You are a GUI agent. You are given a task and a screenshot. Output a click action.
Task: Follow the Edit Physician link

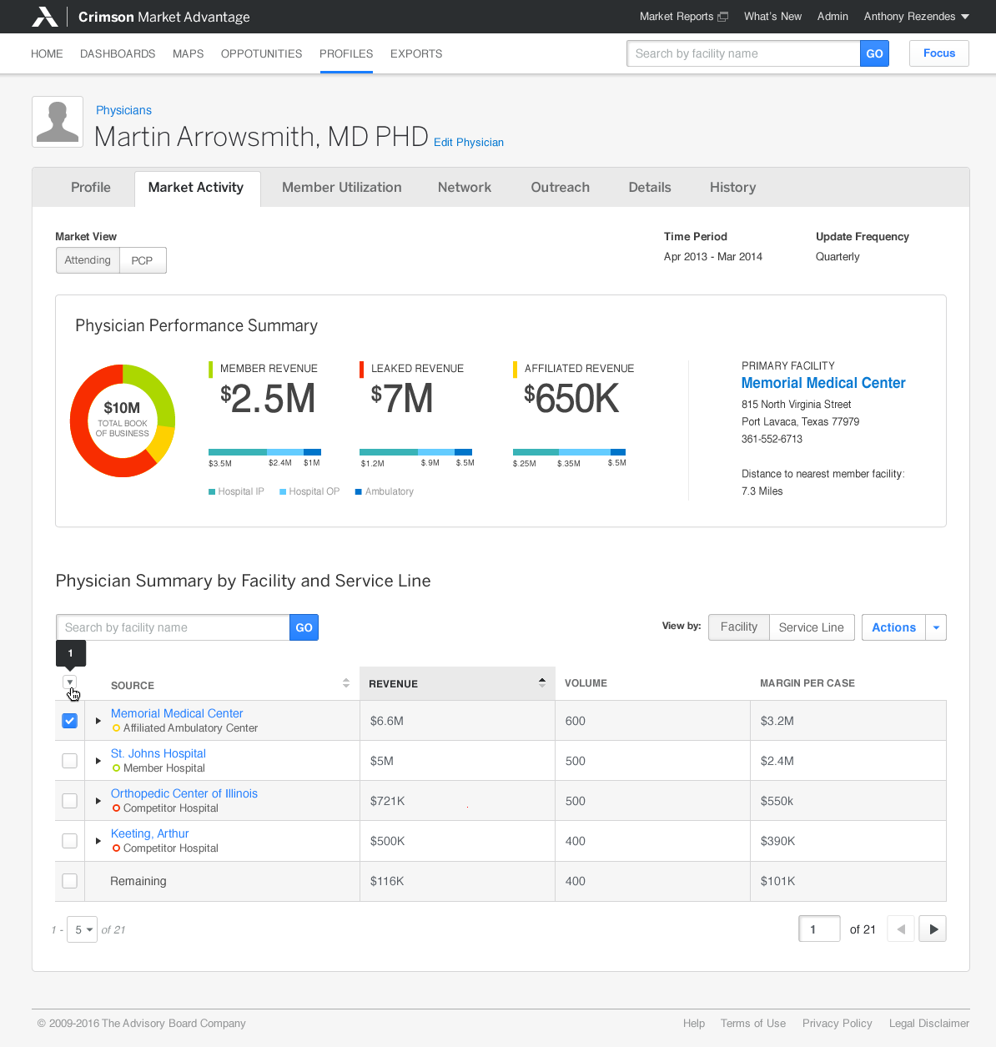pyautogui.click(x=469, y=143)
